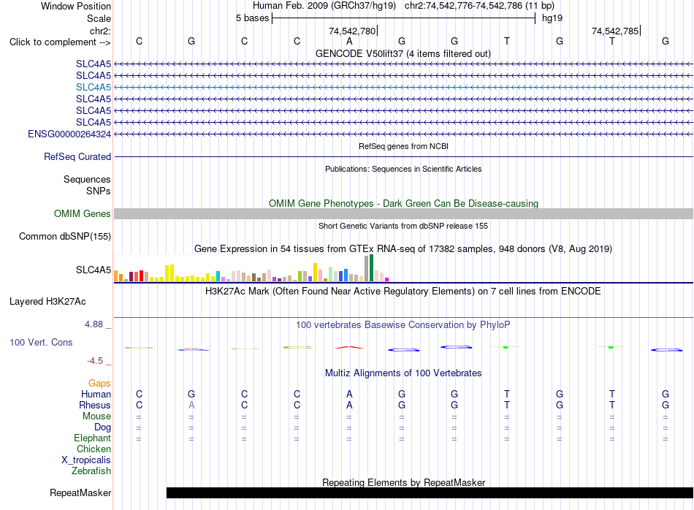The width and height of the screenshot is (694, 510).
Task: Click the RepeatMasker track label
Action: point(80,493)
